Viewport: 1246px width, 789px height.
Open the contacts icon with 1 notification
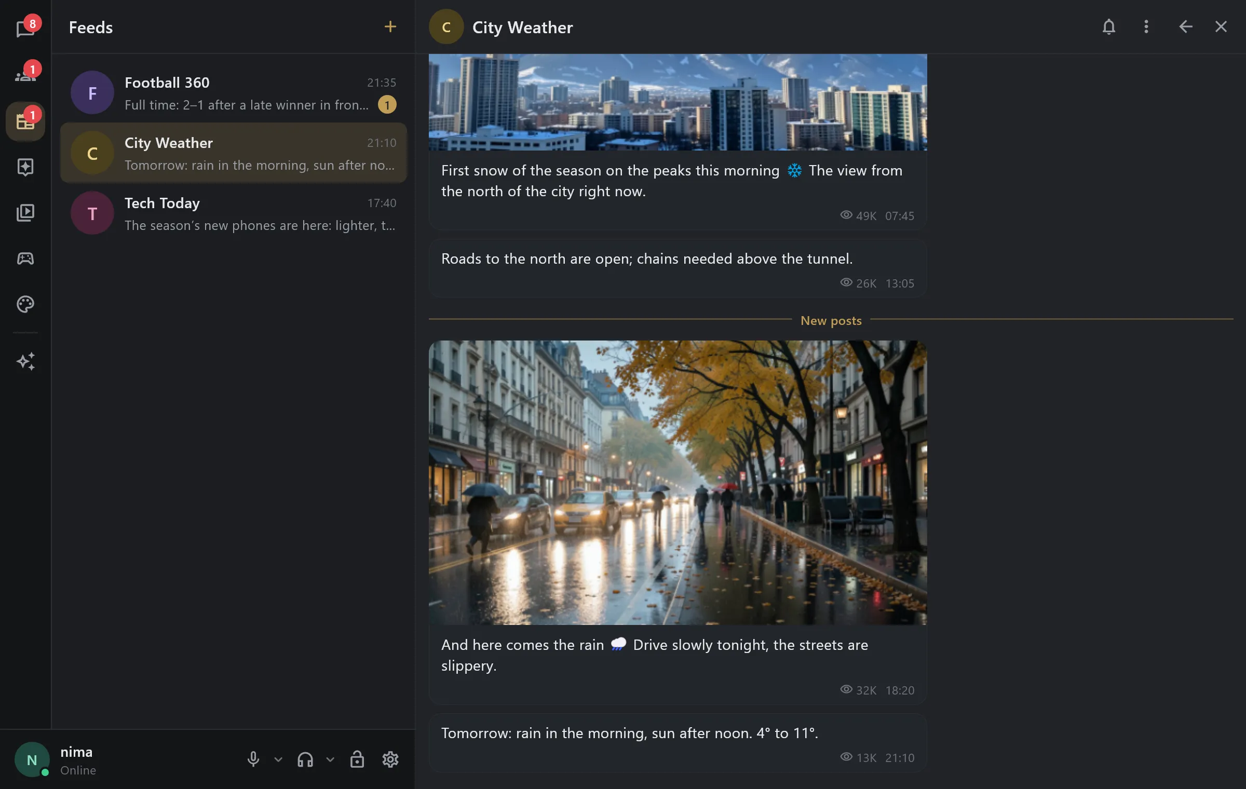[x=25, y=75]
